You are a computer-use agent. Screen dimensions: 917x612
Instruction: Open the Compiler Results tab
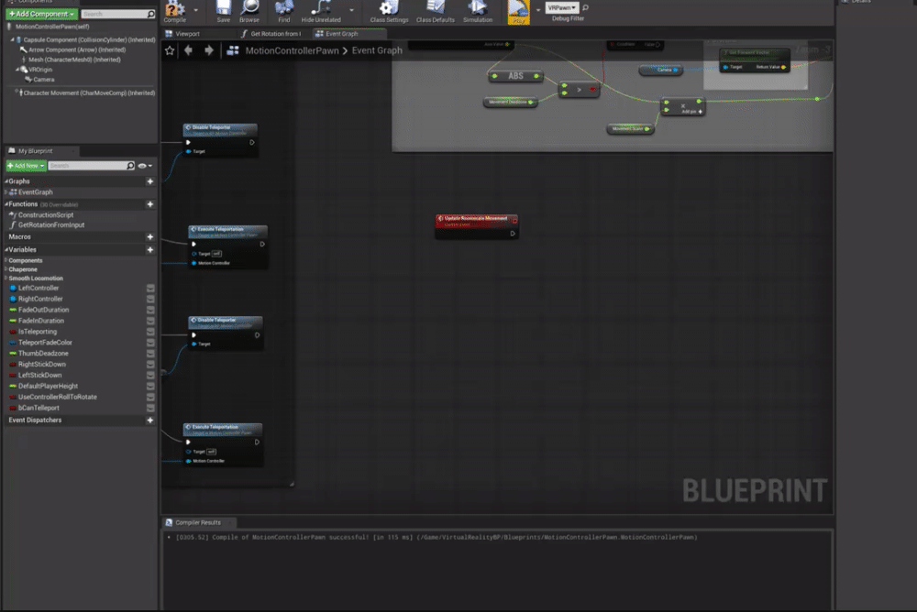[x=198, y=522]
